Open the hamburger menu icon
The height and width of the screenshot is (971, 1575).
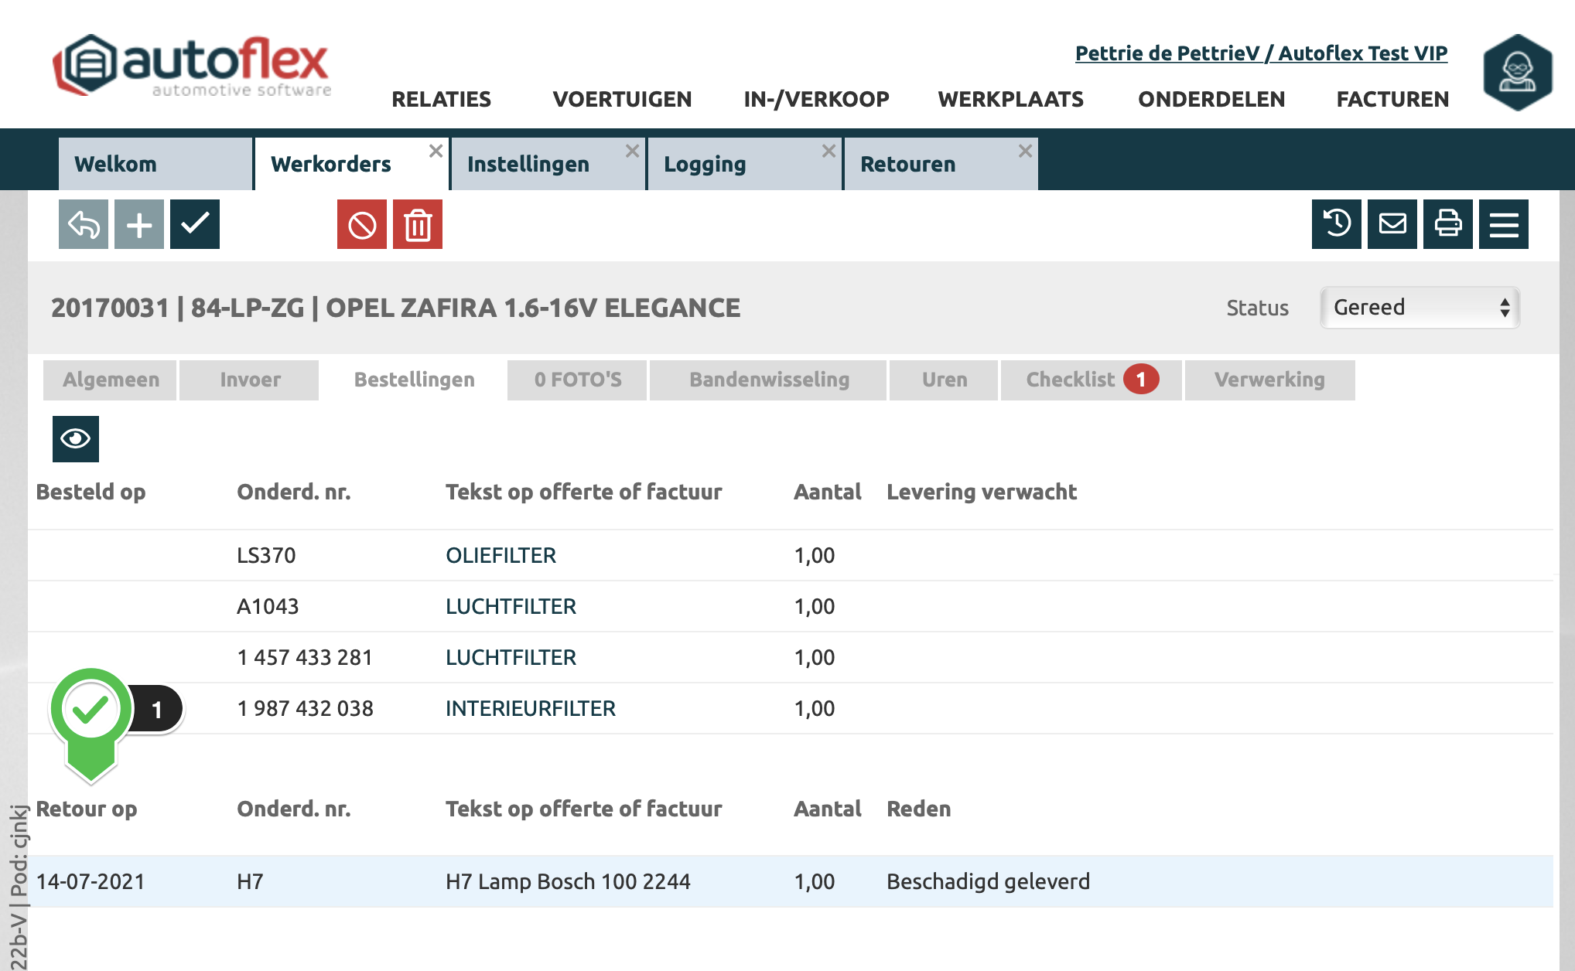click(x=1504, y=224)
